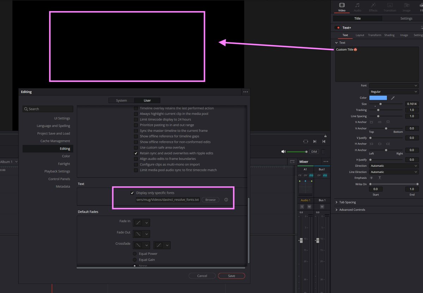This screenshot has width=423, height=293.
Task: Open the Regular font style dropdown
Action: point(394,92)
